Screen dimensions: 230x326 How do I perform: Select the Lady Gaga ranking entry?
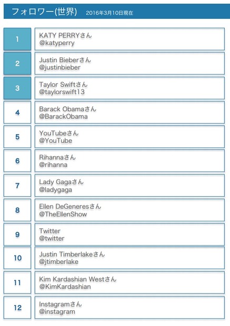tap(129, 186)
